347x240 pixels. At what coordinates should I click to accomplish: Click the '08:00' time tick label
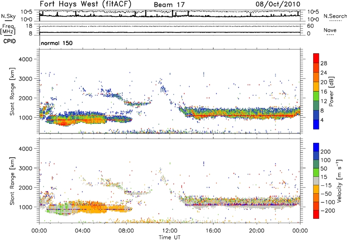[126, 231]
